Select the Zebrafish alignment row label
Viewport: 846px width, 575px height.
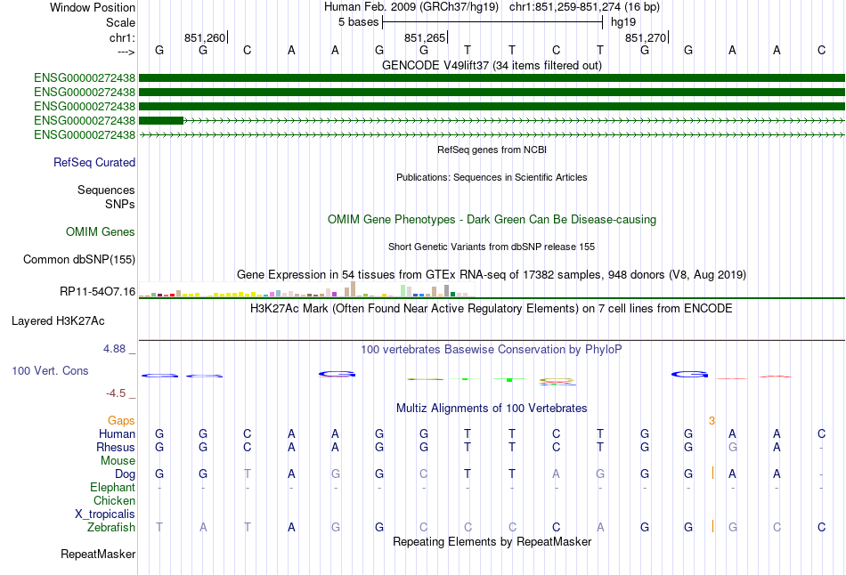pos(111,528)
